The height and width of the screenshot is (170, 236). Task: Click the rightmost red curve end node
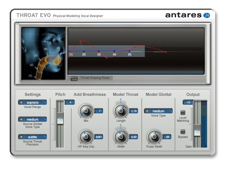click(x=166, y=52)
